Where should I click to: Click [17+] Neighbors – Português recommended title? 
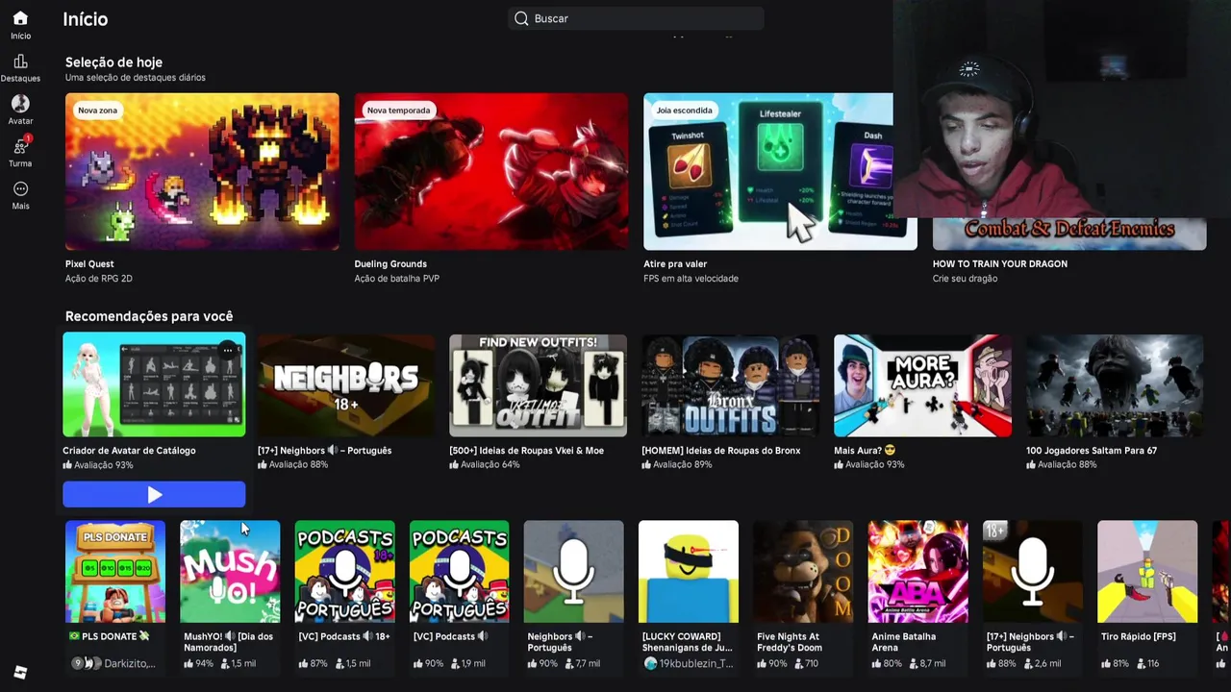[324, 450]
